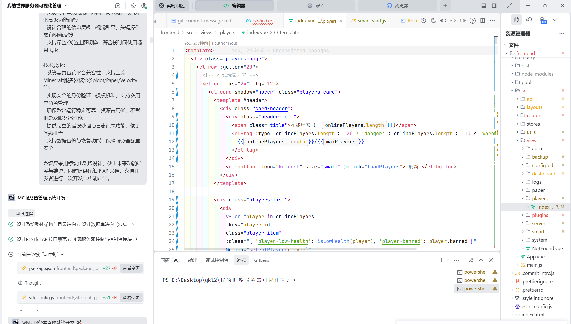
Task: Open the file history clock icon in the editor toolbar
Action: pos(424,21)
